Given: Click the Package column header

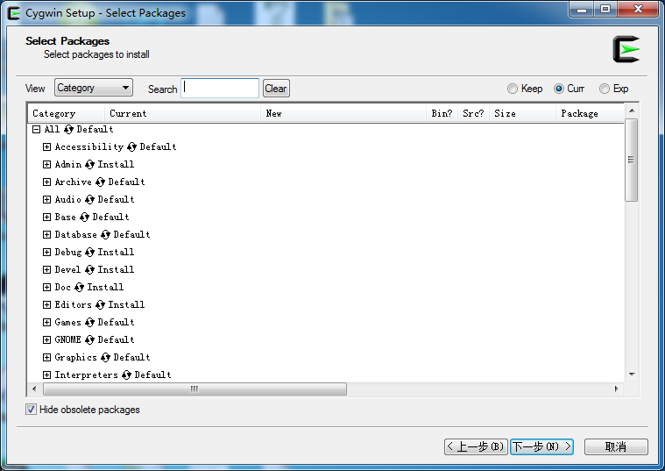Looking at the screenshot, I should coord(590,113).
